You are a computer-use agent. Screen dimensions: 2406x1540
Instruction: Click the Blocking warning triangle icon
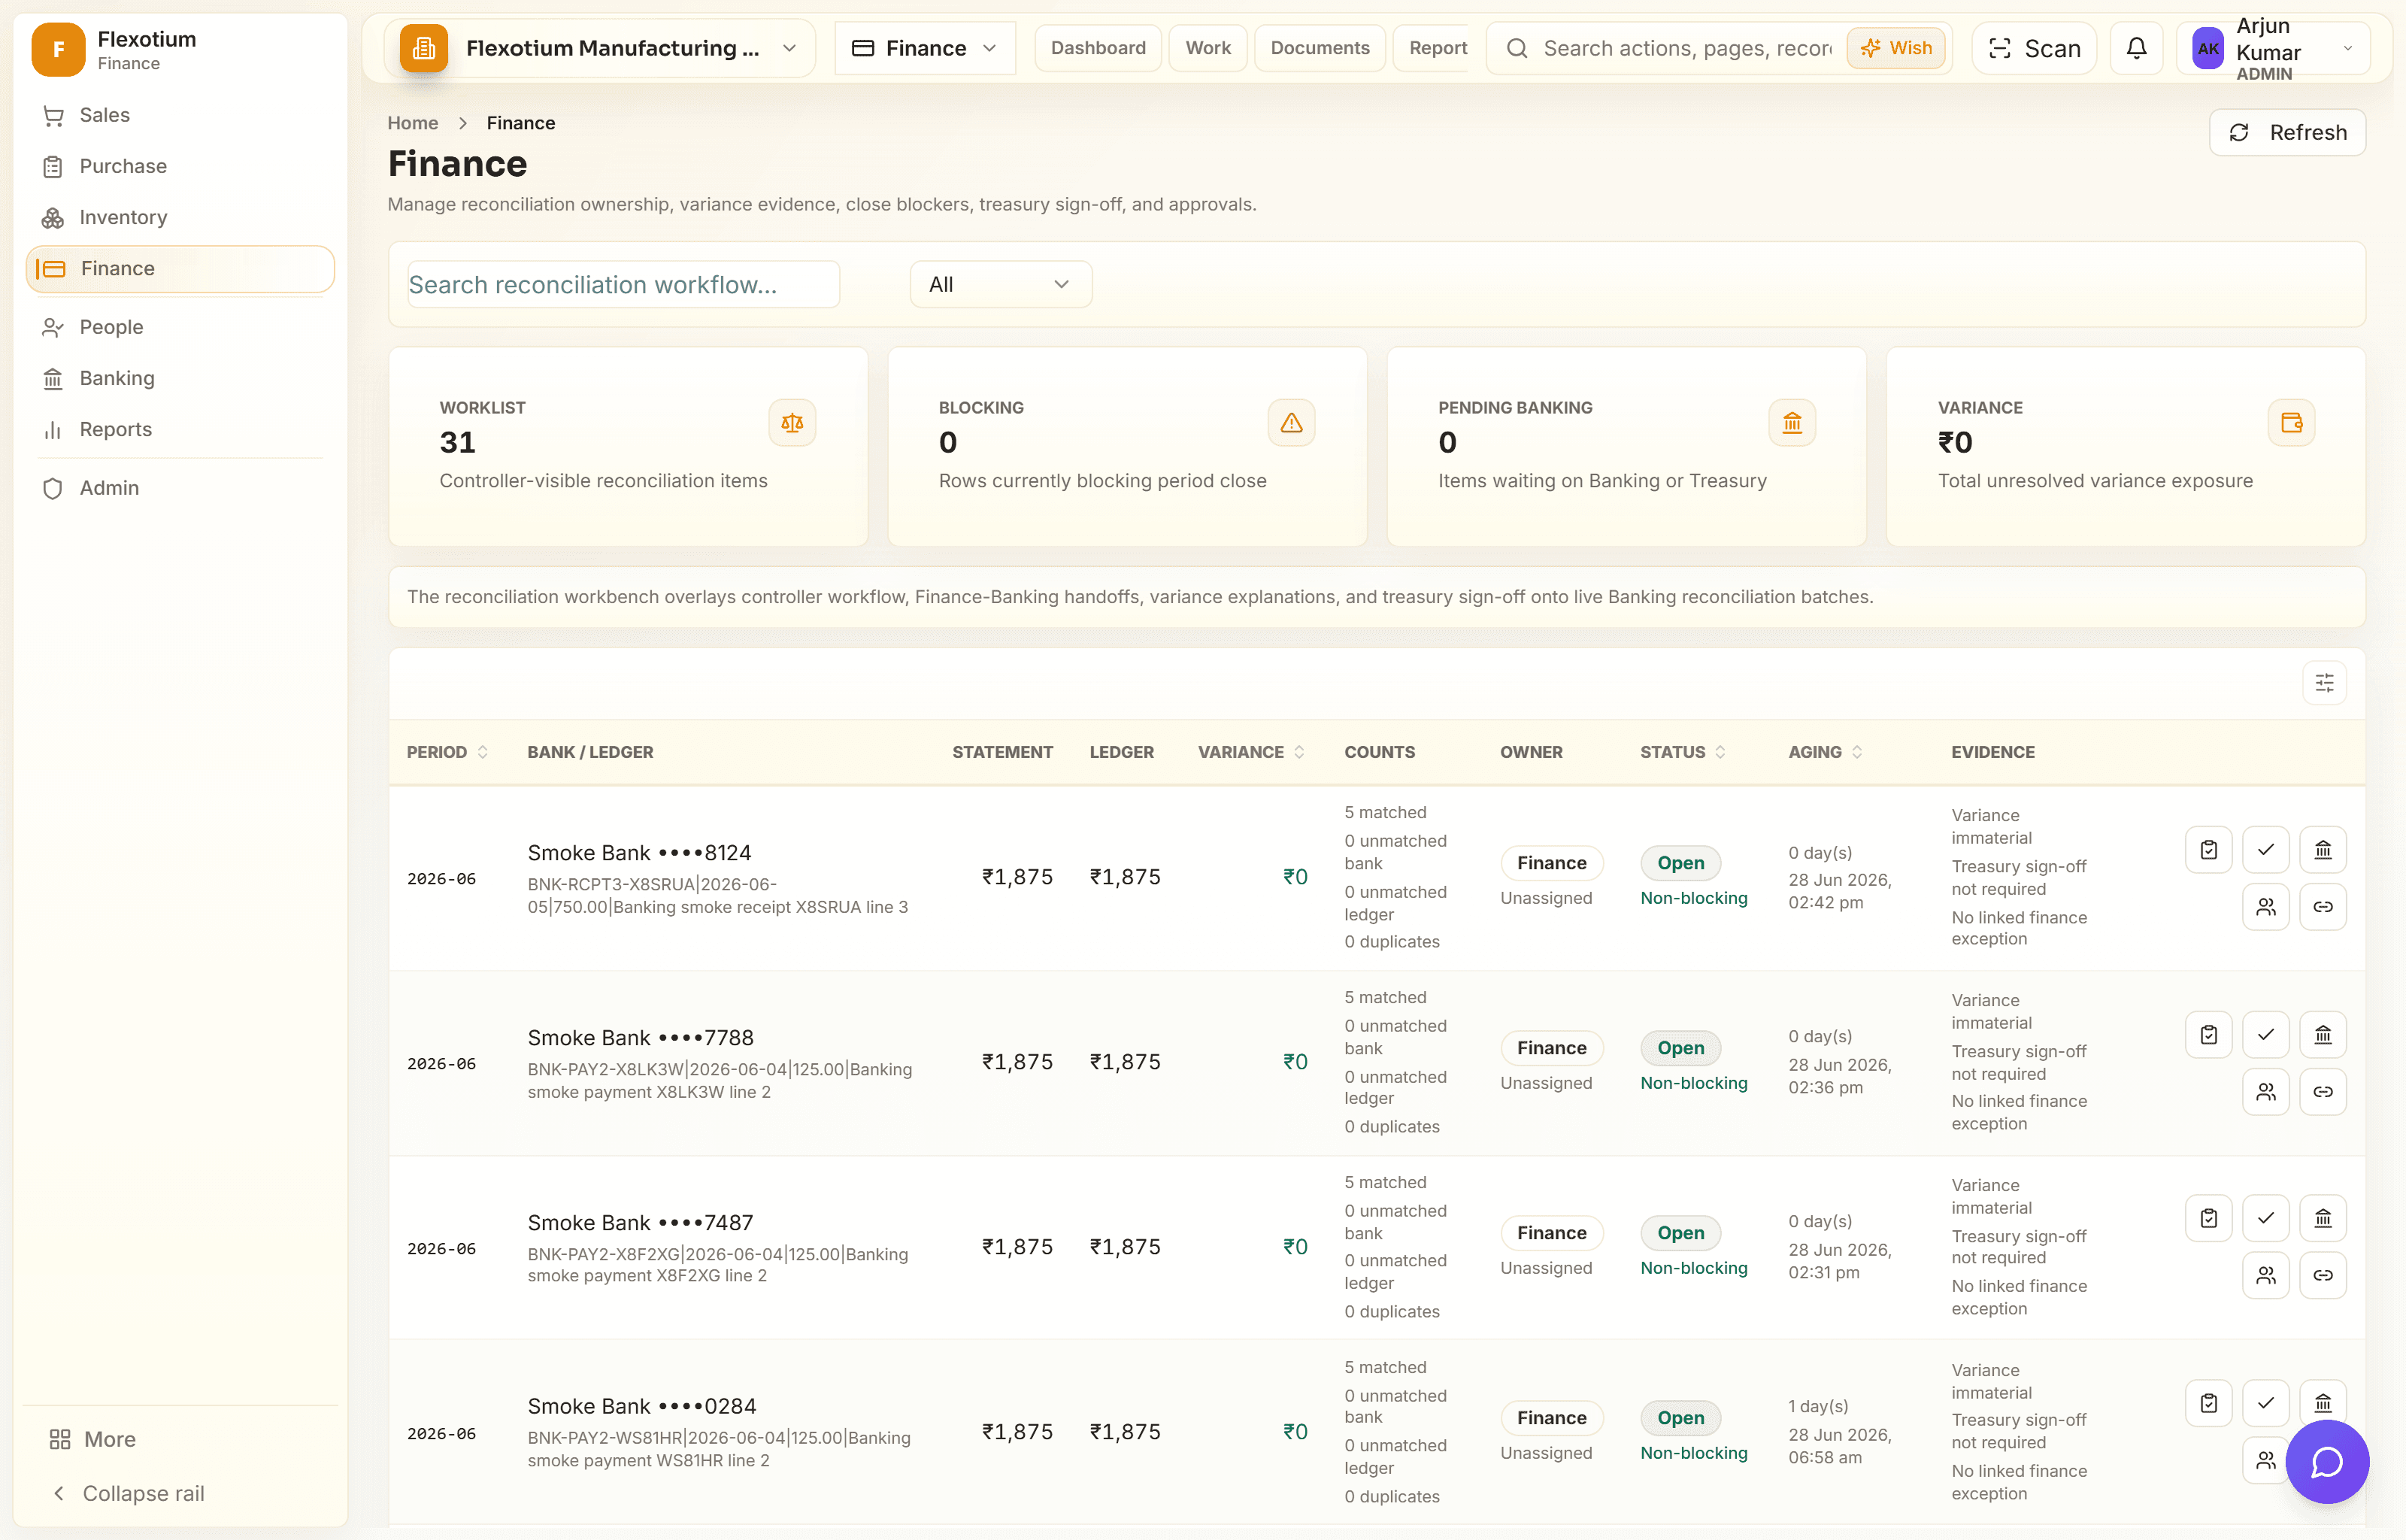(1292, 423)
